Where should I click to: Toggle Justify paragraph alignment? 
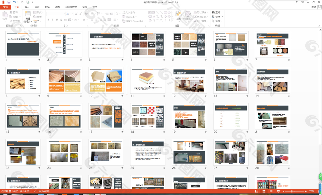point(105,20)
